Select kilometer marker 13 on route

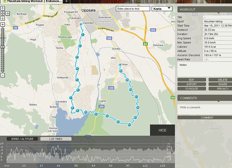pos(118,122)
